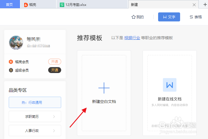Image resolution: width=208 pixels, height=139 pixels.
Task: Click the 新建在线文档 label
Action: pos(170,99)
